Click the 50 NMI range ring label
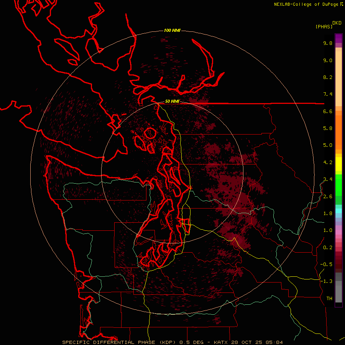The image size is (345, 345). 172,101
